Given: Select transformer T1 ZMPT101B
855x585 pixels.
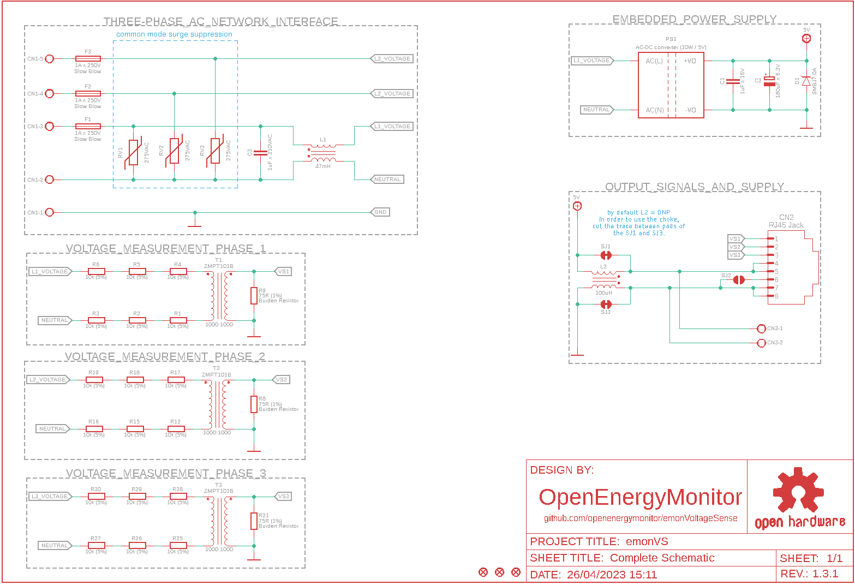Looking at the screenshot, I should click(219, 296).
